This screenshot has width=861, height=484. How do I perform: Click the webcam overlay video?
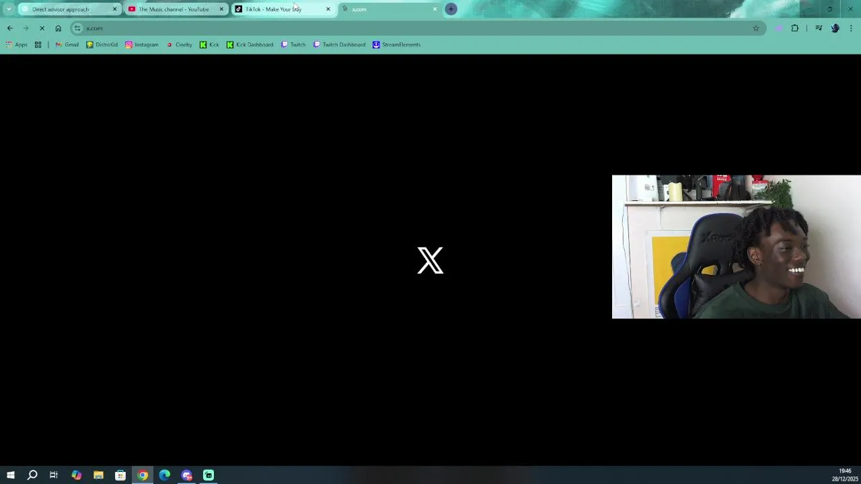pos(736,247)
